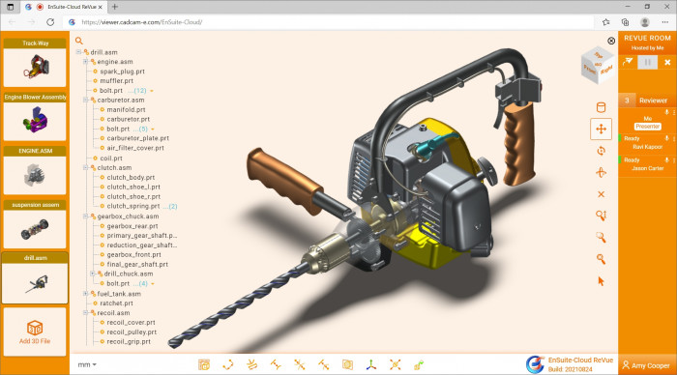Expand the fuel_tank.asm node
The width and height of the screenshot is (677, 375).
(x=85, y=294)
